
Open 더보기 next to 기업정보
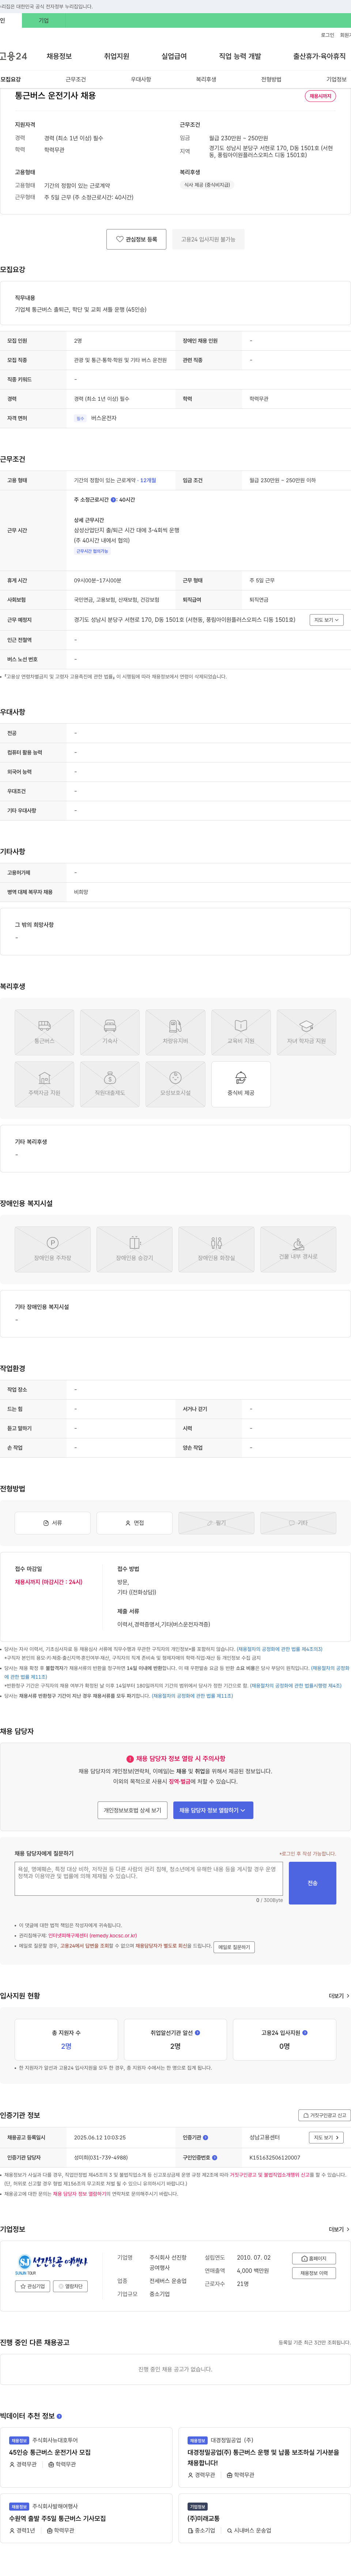339,2229
